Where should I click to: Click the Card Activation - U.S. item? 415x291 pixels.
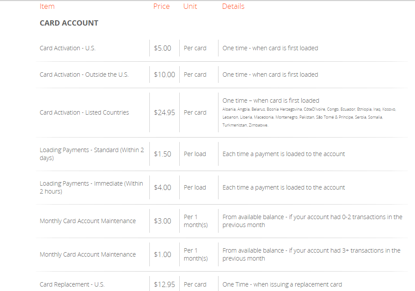[67, 48]
